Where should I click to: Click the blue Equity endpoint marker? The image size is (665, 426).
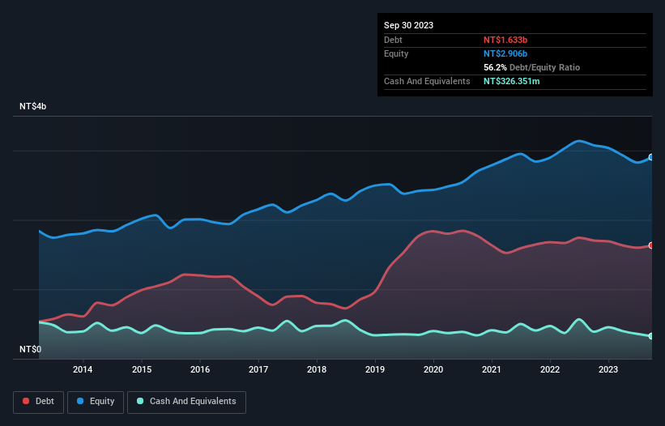651,157
